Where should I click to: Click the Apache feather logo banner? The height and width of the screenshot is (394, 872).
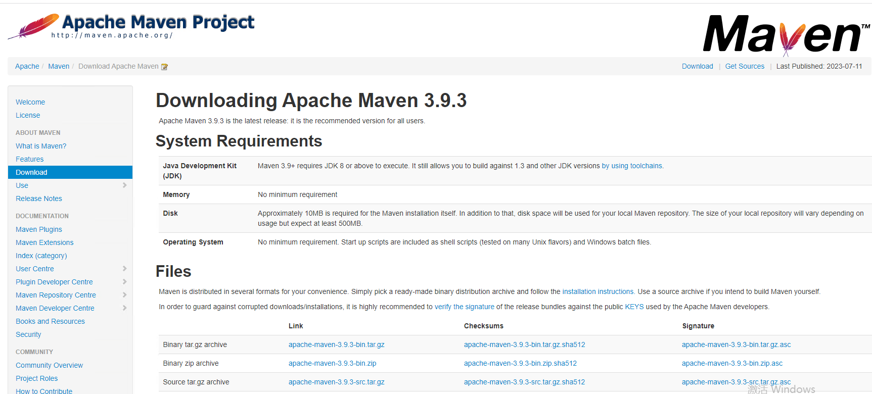[x=131, y=26]
